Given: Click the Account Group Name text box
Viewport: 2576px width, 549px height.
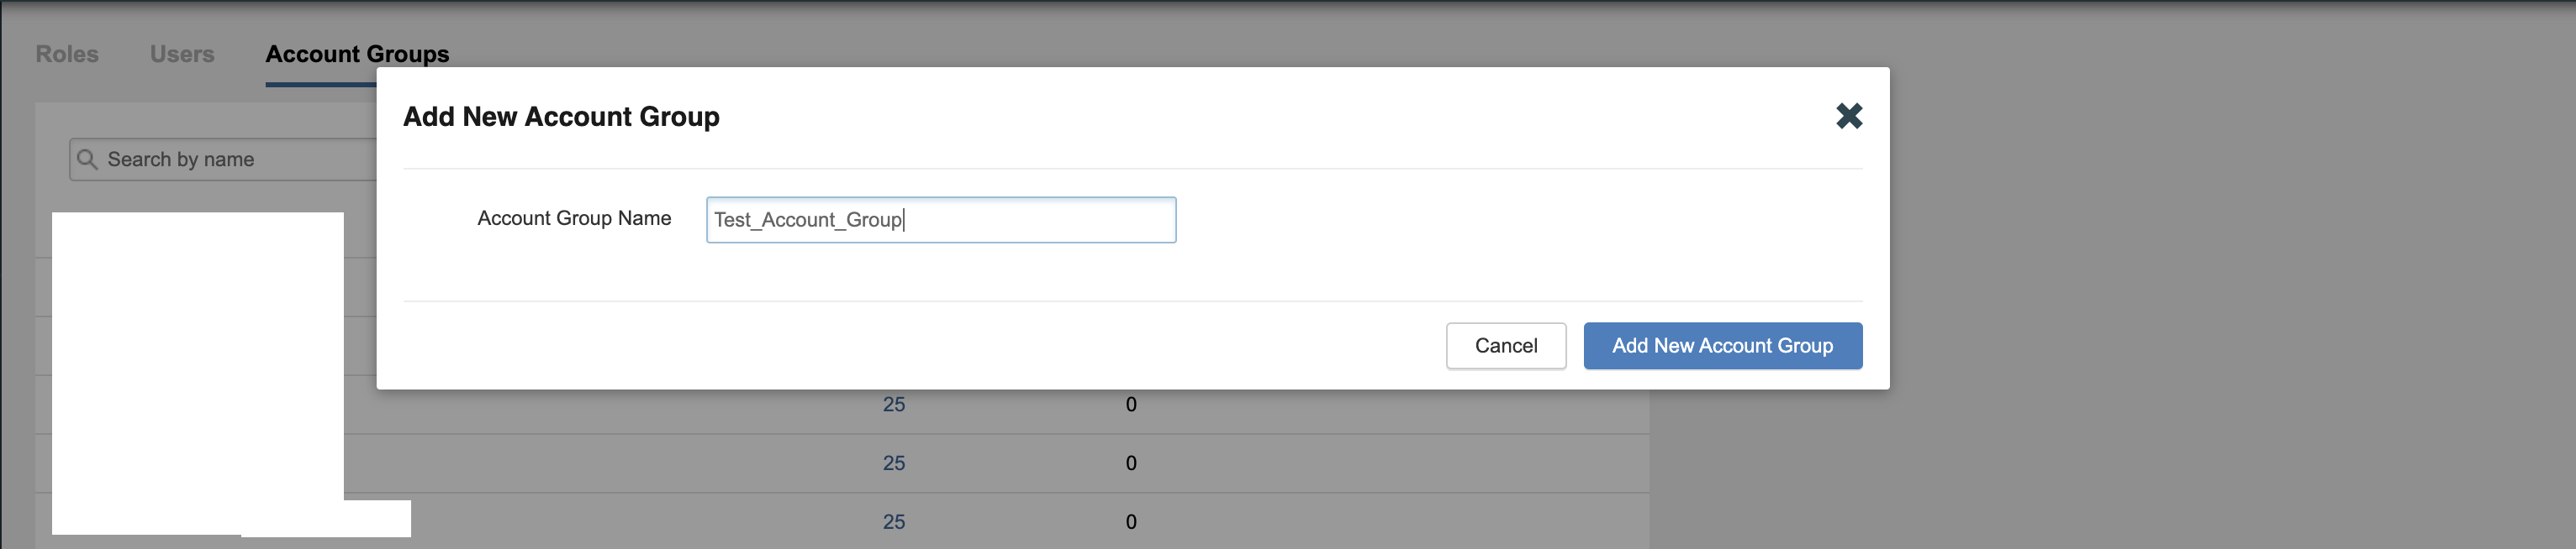Looking at the screenshot, I should click(x=940, y=220).
